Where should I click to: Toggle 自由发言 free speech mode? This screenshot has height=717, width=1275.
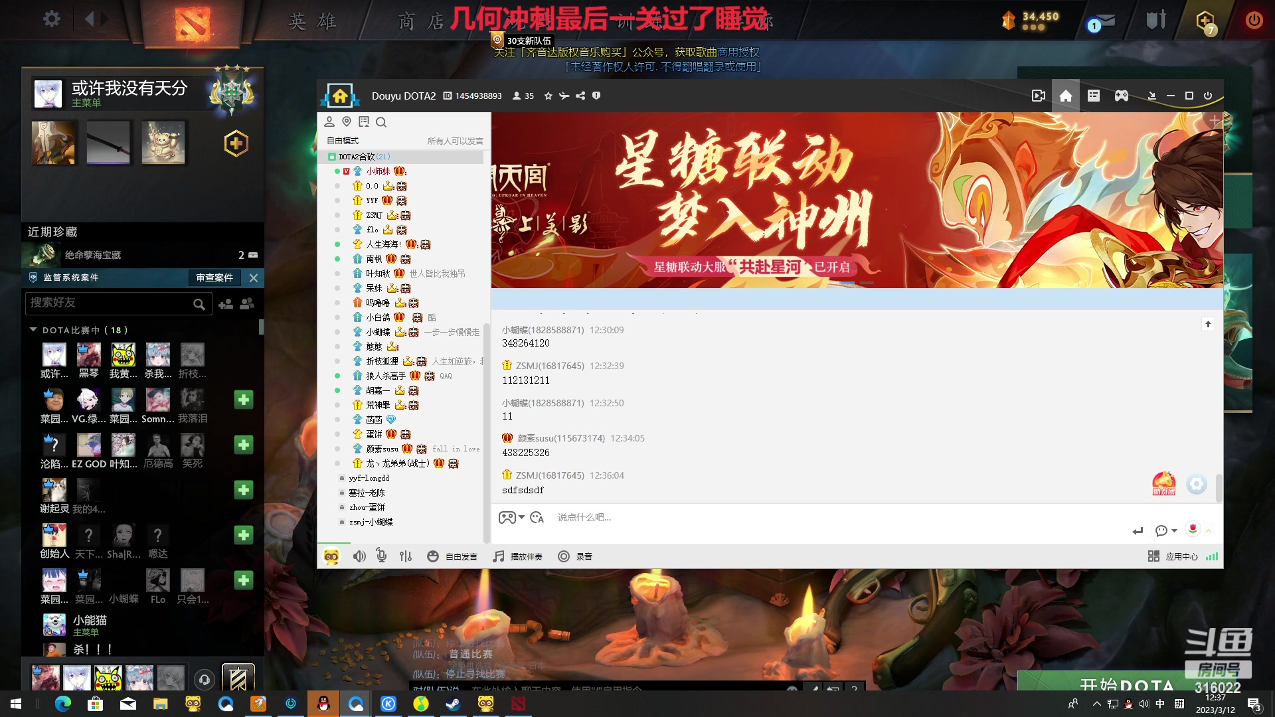pos(452,556)
